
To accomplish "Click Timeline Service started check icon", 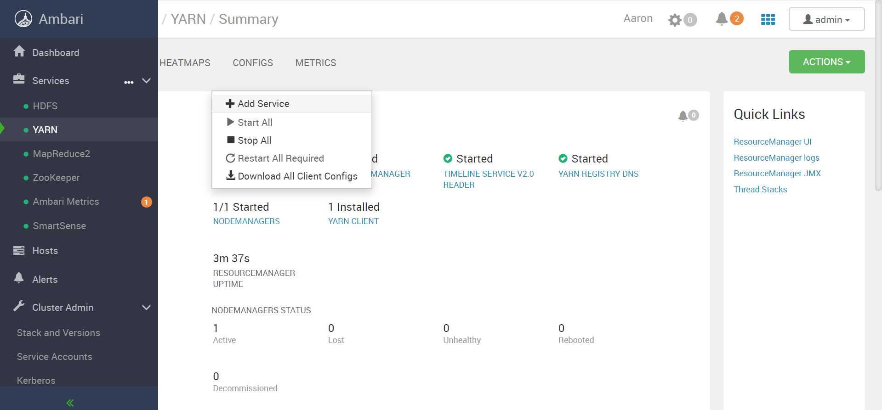I will [x=448, y=158].
